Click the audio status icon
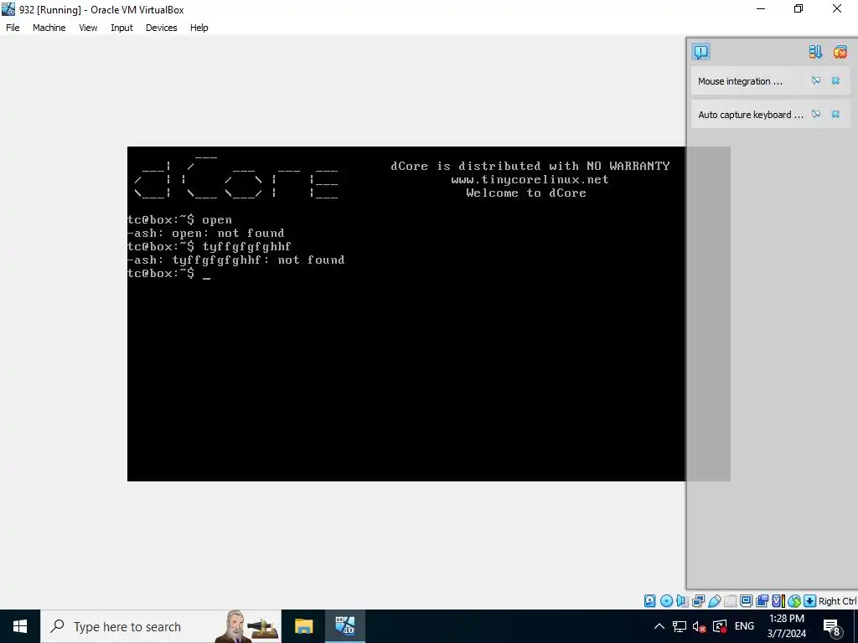This screenshot has height=643, width=858. [x=682, y=601]
